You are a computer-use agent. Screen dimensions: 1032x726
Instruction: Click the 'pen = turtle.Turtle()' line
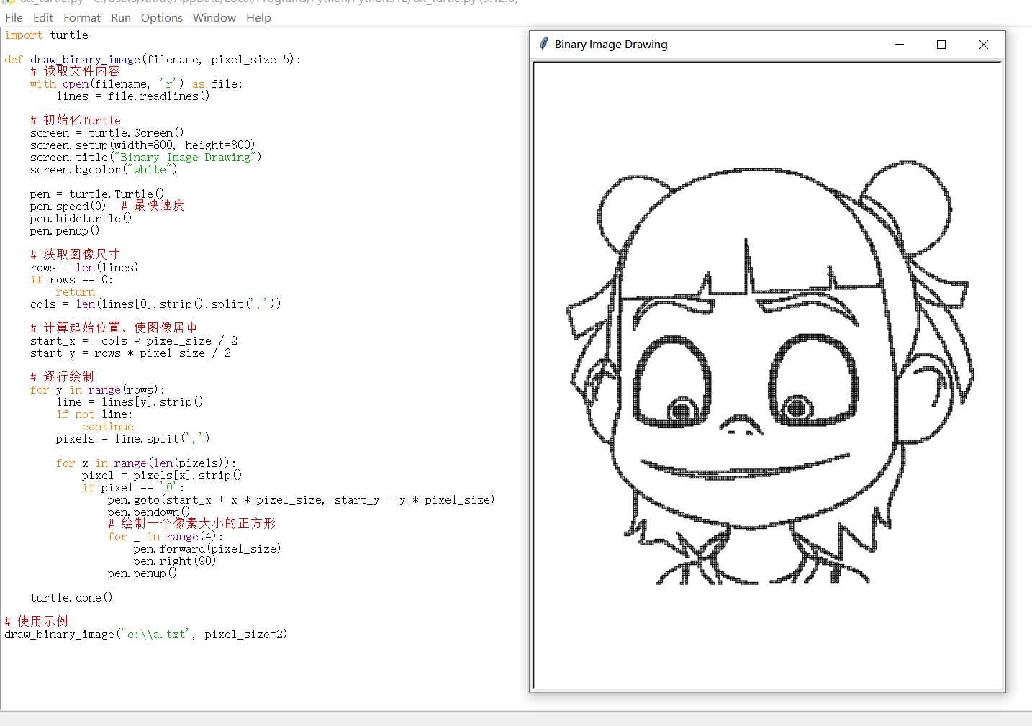[97, 194]
